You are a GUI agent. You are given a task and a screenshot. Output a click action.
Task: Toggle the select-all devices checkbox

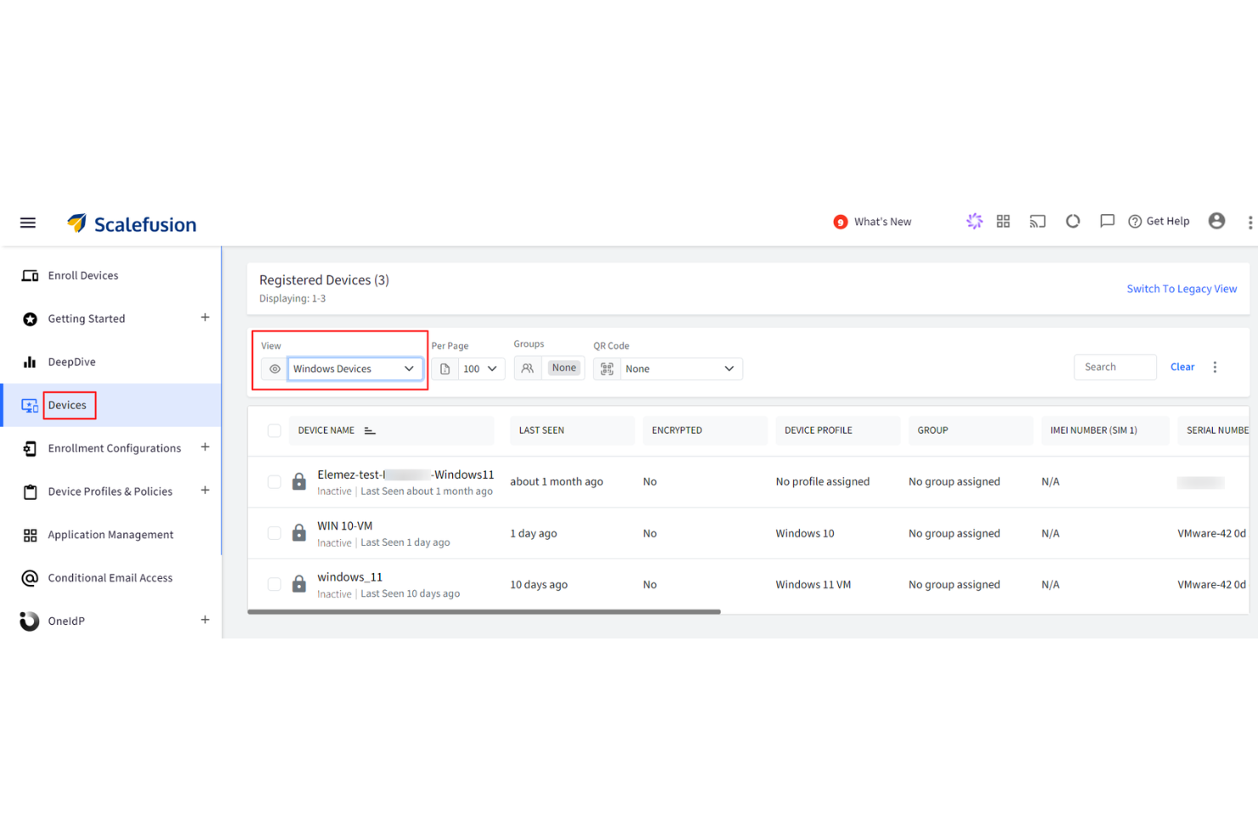tap(274, 431)
